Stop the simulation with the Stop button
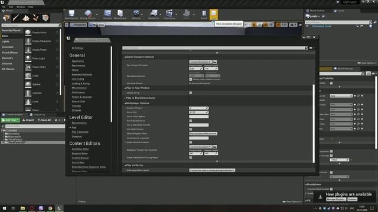Image resolution: width=378 pixels, height=212 pixels. pos(214,14)
